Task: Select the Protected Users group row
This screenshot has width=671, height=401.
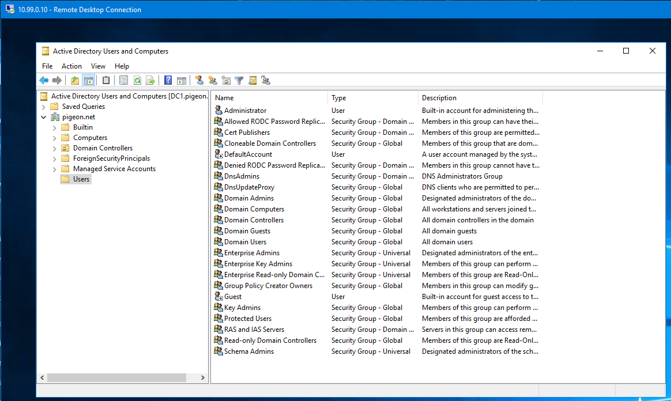Action: [376, 319]
